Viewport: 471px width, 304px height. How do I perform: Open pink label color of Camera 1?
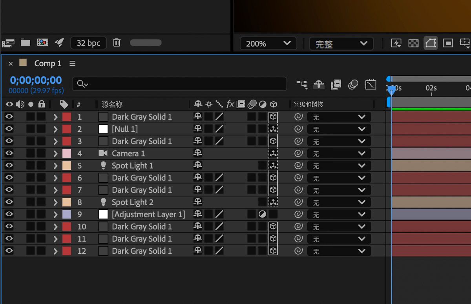click(x=67, y=153)
